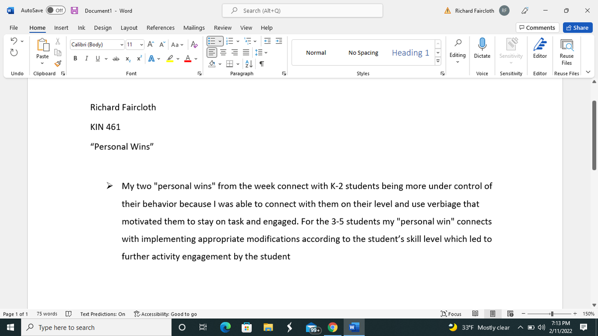Open Paragraph dialog launcher
Viewport: 598px width, 336px height.
click(x=284, y=74)
